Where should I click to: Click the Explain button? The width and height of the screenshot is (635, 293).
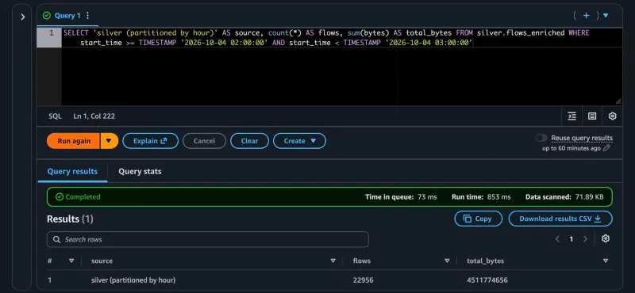150,141
